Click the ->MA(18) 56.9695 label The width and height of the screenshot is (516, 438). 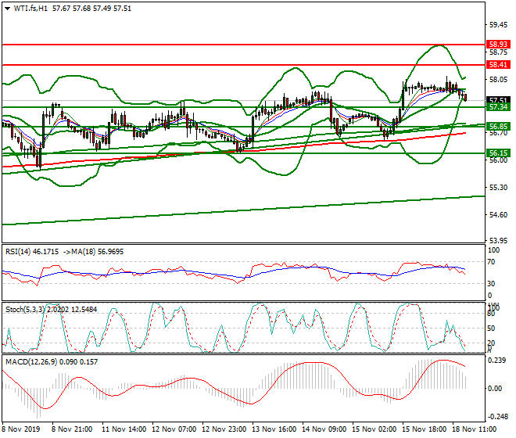93,252
